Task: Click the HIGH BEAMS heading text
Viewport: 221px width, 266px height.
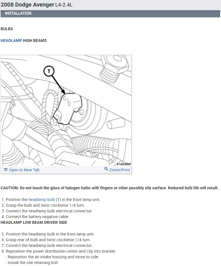Action: [x=35, y=40]
